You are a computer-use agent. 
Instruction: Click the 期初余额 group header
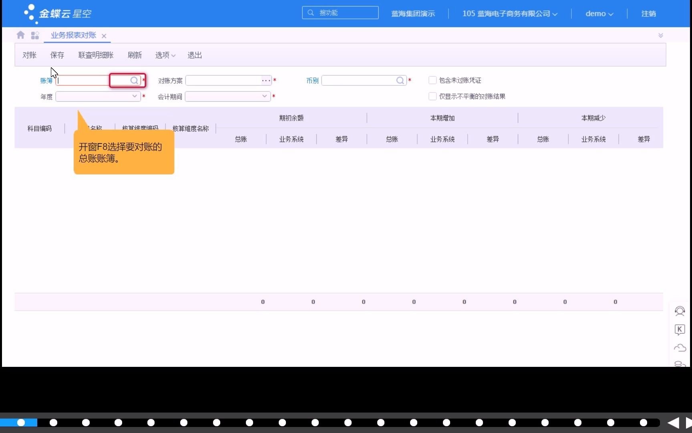(x=291, y=118)
